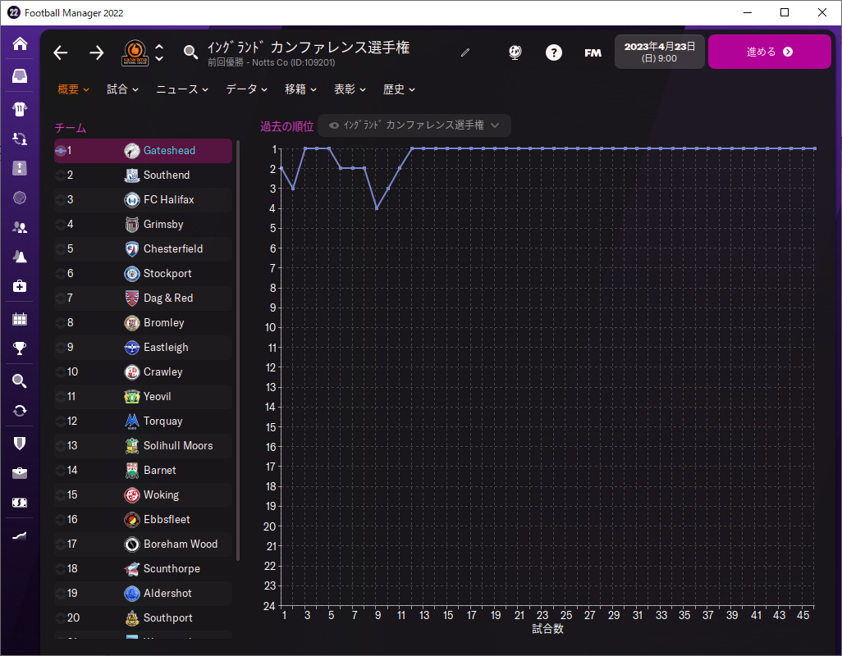This screenshot has width=842, height=656.
Task: Expand the データ dropdown menu
Action: (x=246, y=89)
